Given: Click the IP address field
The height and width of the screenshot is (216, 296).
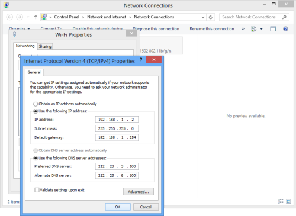Looking at the screenshot, I should (x=117, y=120).
